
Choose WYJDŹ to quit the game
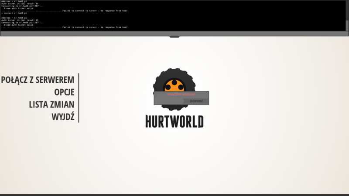coord(63,117)
